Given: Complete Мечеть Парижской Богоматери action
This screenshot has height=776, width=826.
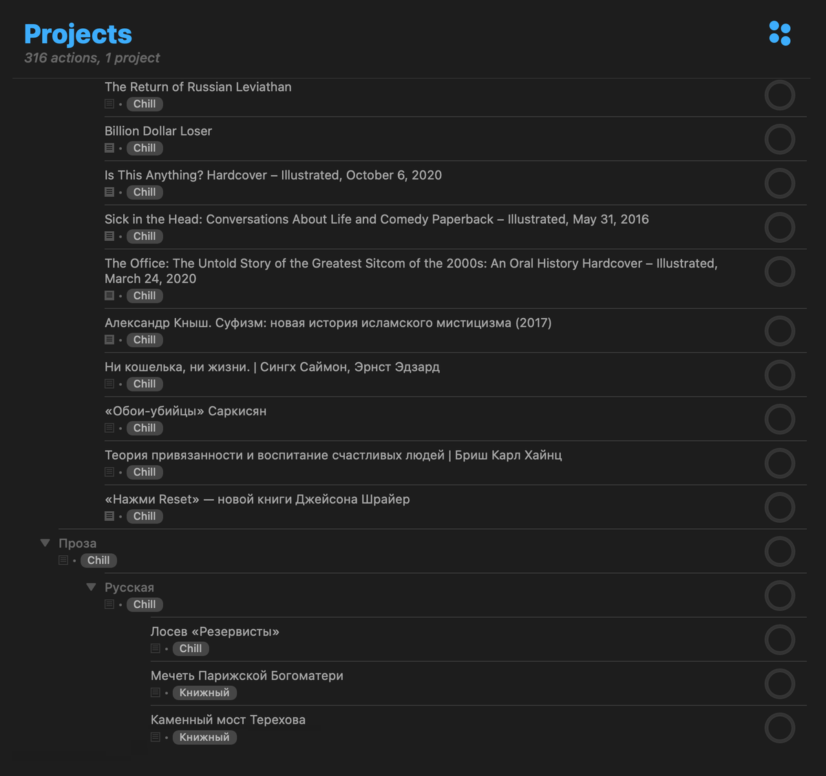Looking at the screenshot, I should tap(780, 684).
